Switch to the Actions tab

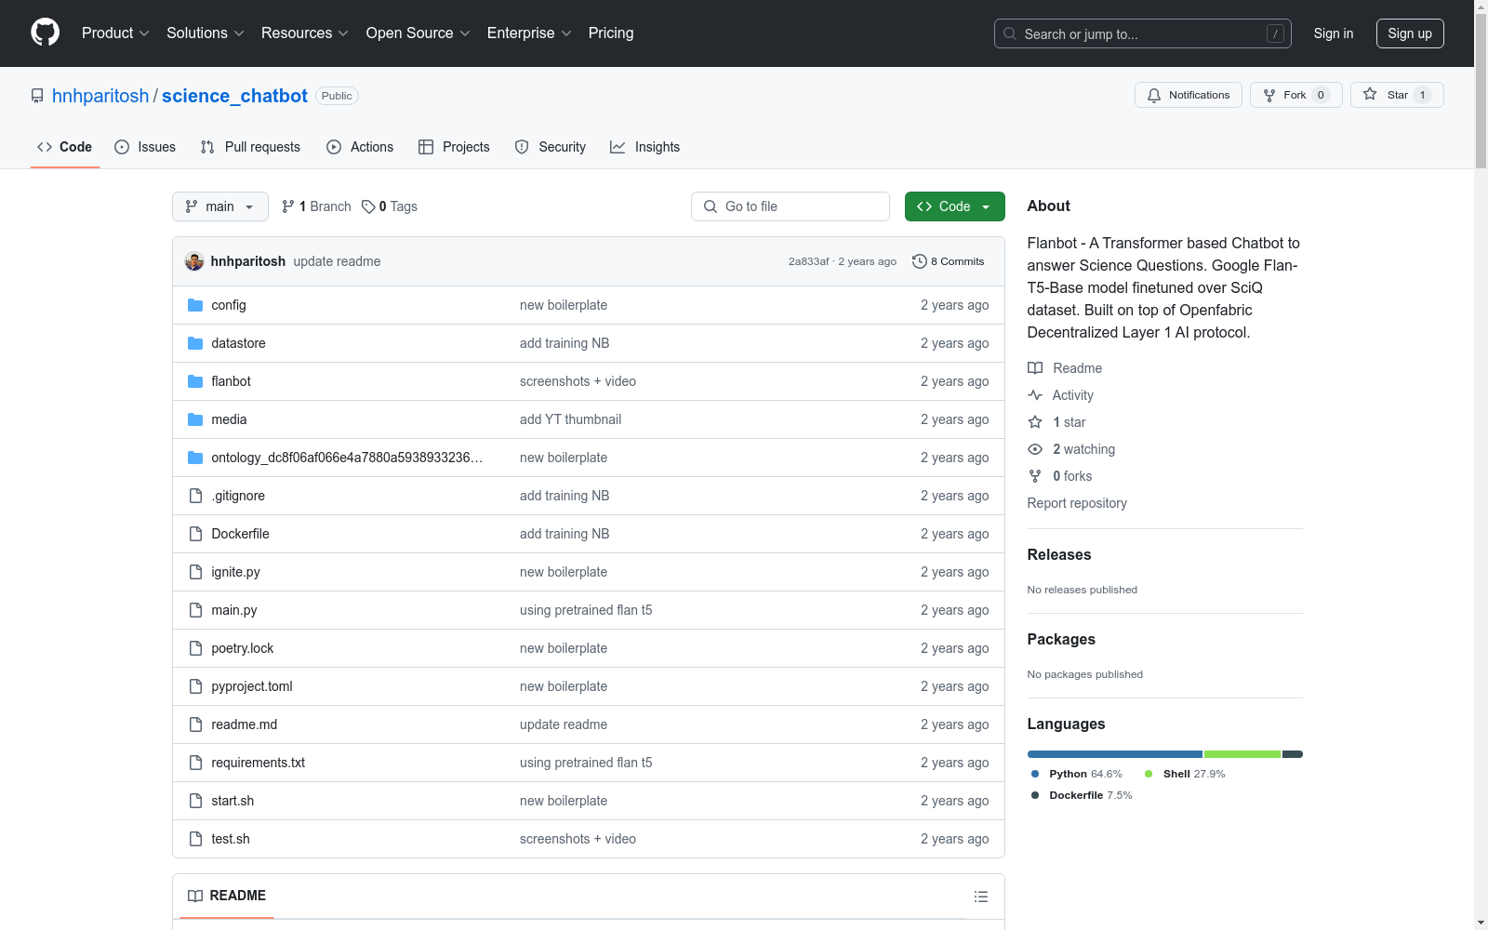click(360, 147)
